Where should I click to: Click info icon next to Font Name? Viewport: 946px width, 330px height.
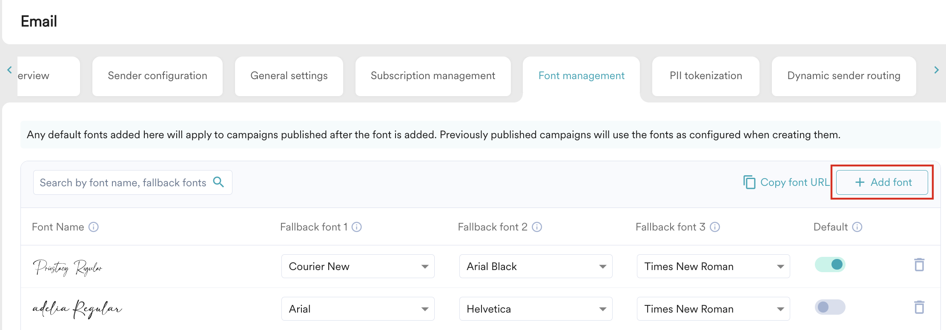[93, 227]
